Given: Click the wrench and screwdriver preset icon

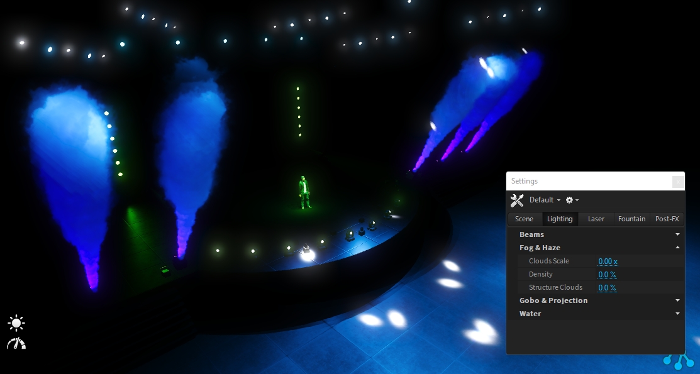Looking at the screenshot, I should coord(517,200).
